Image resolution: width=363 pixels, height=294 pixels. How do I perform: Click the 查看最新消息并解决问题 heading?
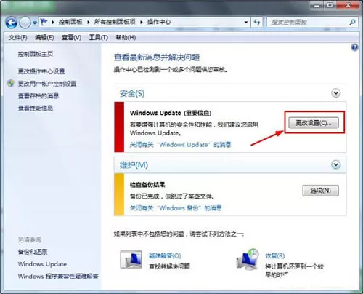[x=157, y=57]
